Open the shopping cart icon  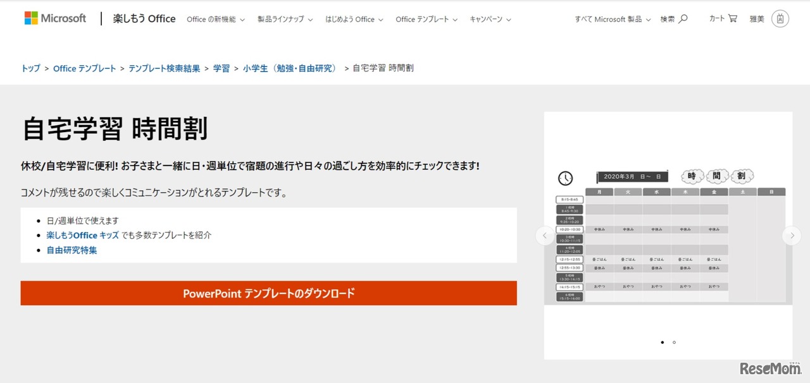pos(733,18)
